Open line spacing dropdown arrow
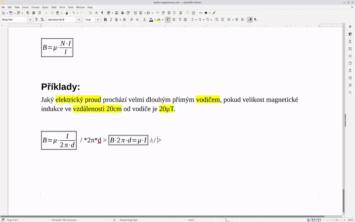Screen dimensions: 355x222 [x=233, y=20]
